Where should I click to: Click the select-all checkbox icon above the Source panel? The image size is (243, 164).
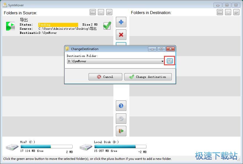click(109, 12)
